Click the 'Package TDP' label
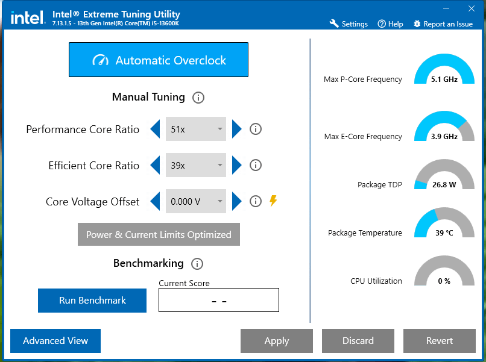Viewport: 486px width, 362px height. (380, 184)
